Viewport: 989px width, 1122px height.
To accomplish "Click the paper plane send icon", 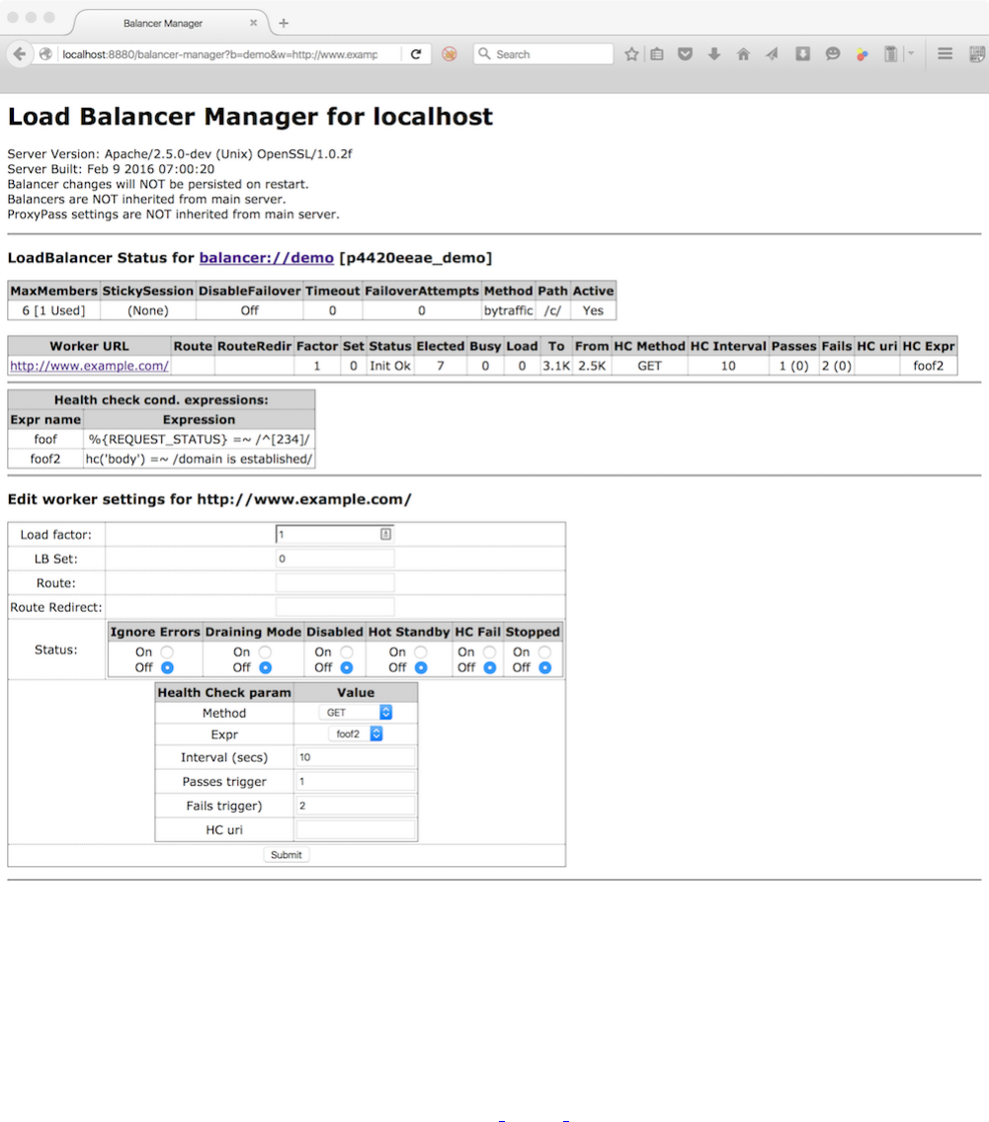I will click(772, 54).
